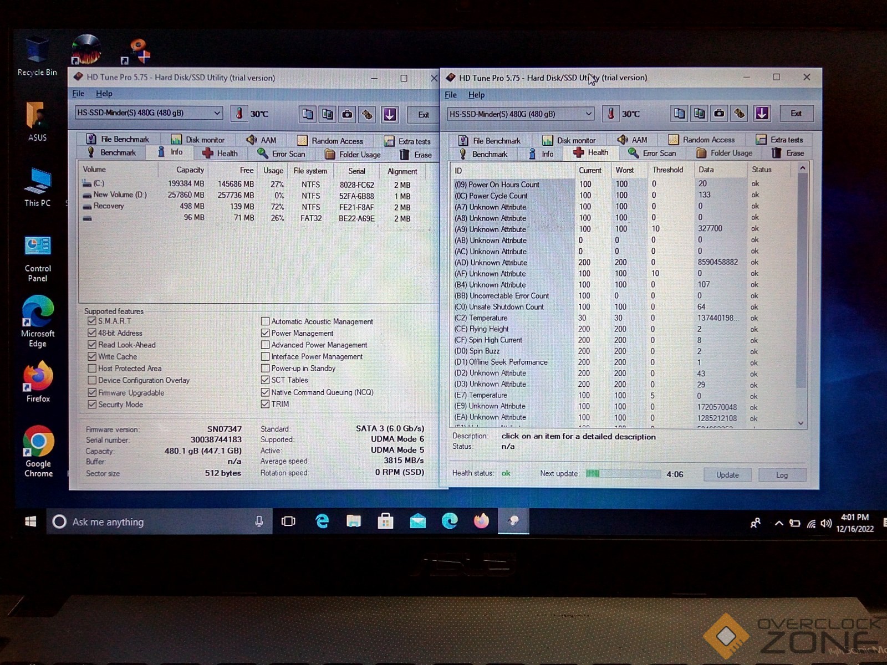
Task: Click the Log button in Health tab
Action: click(782, 475)
